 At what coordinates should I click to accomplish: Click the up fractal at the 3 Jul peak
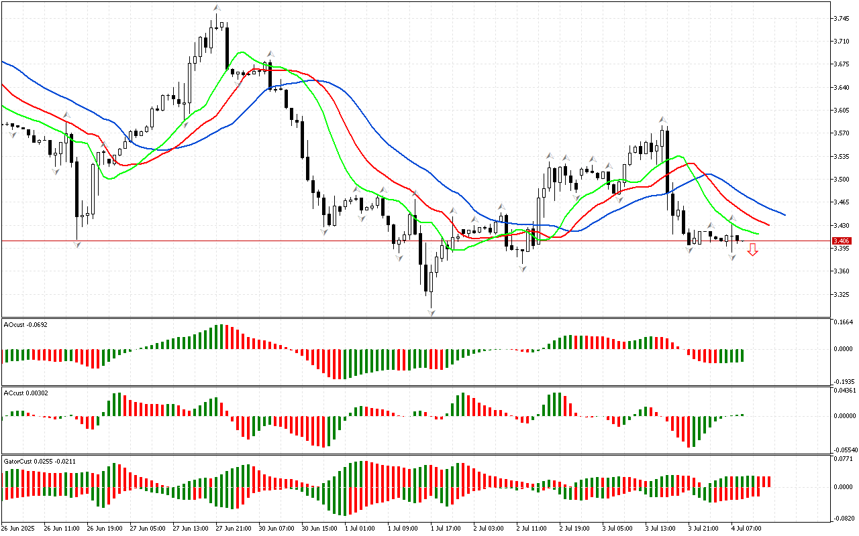pyautogui.click(x=662, y=119)
